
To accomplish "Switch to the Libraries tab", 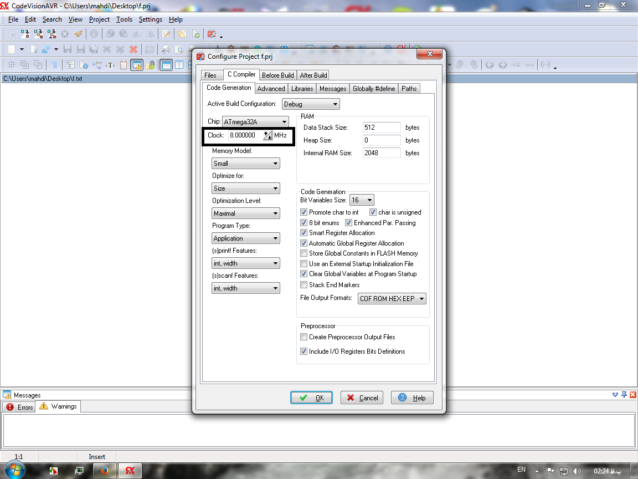I will click(x=302, y=89).
